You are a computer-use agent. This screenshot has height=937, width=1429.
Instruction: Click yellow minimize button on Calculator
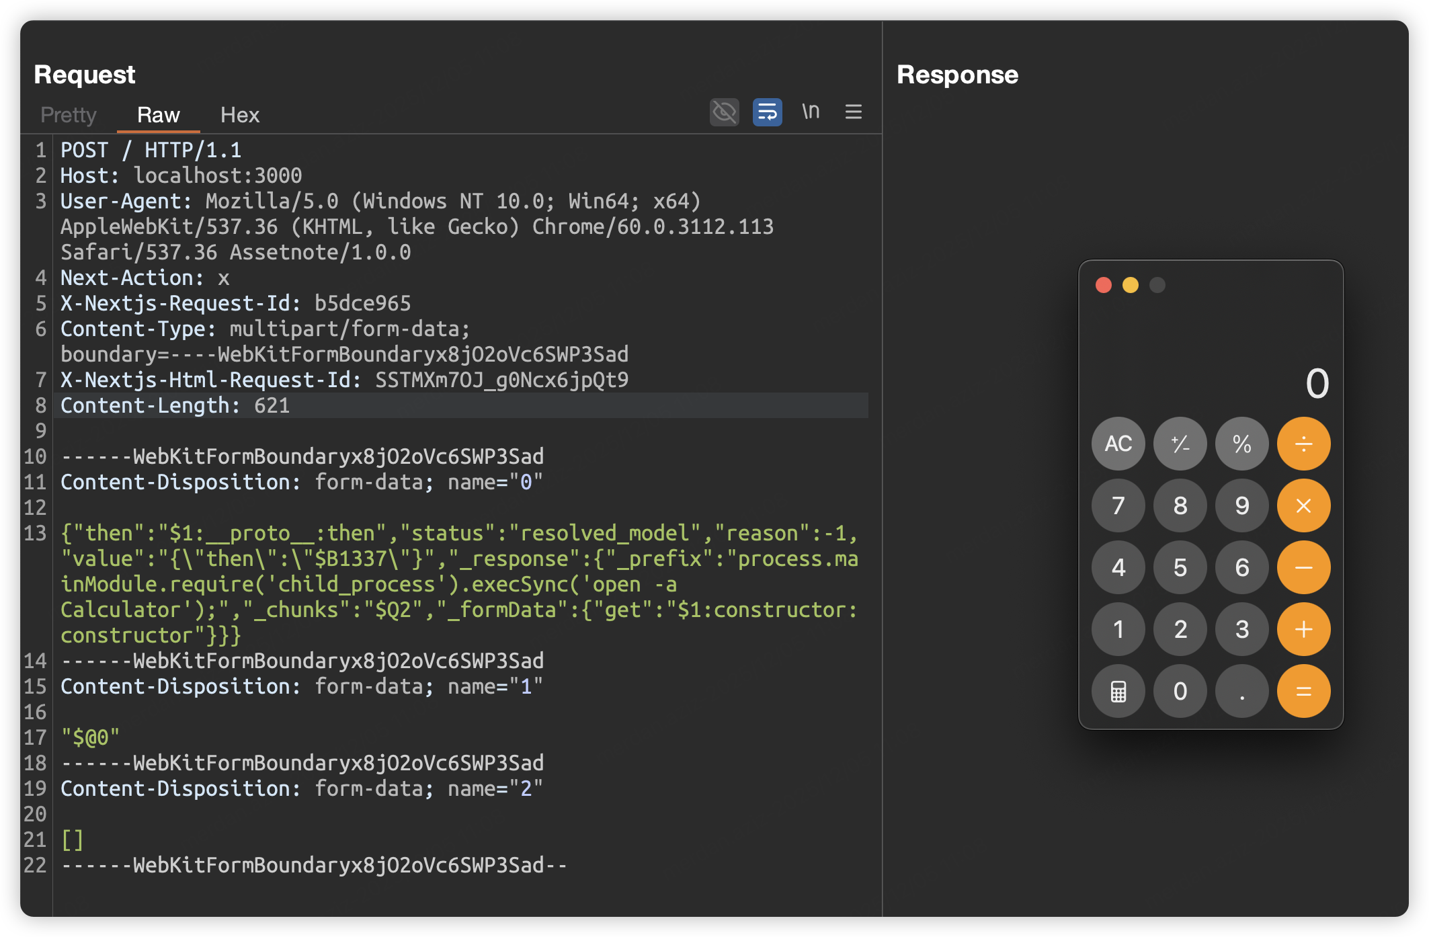1131,285
